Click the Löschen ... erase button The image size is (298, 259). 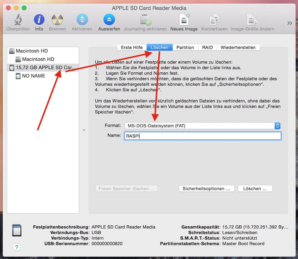tap(255, 188)
